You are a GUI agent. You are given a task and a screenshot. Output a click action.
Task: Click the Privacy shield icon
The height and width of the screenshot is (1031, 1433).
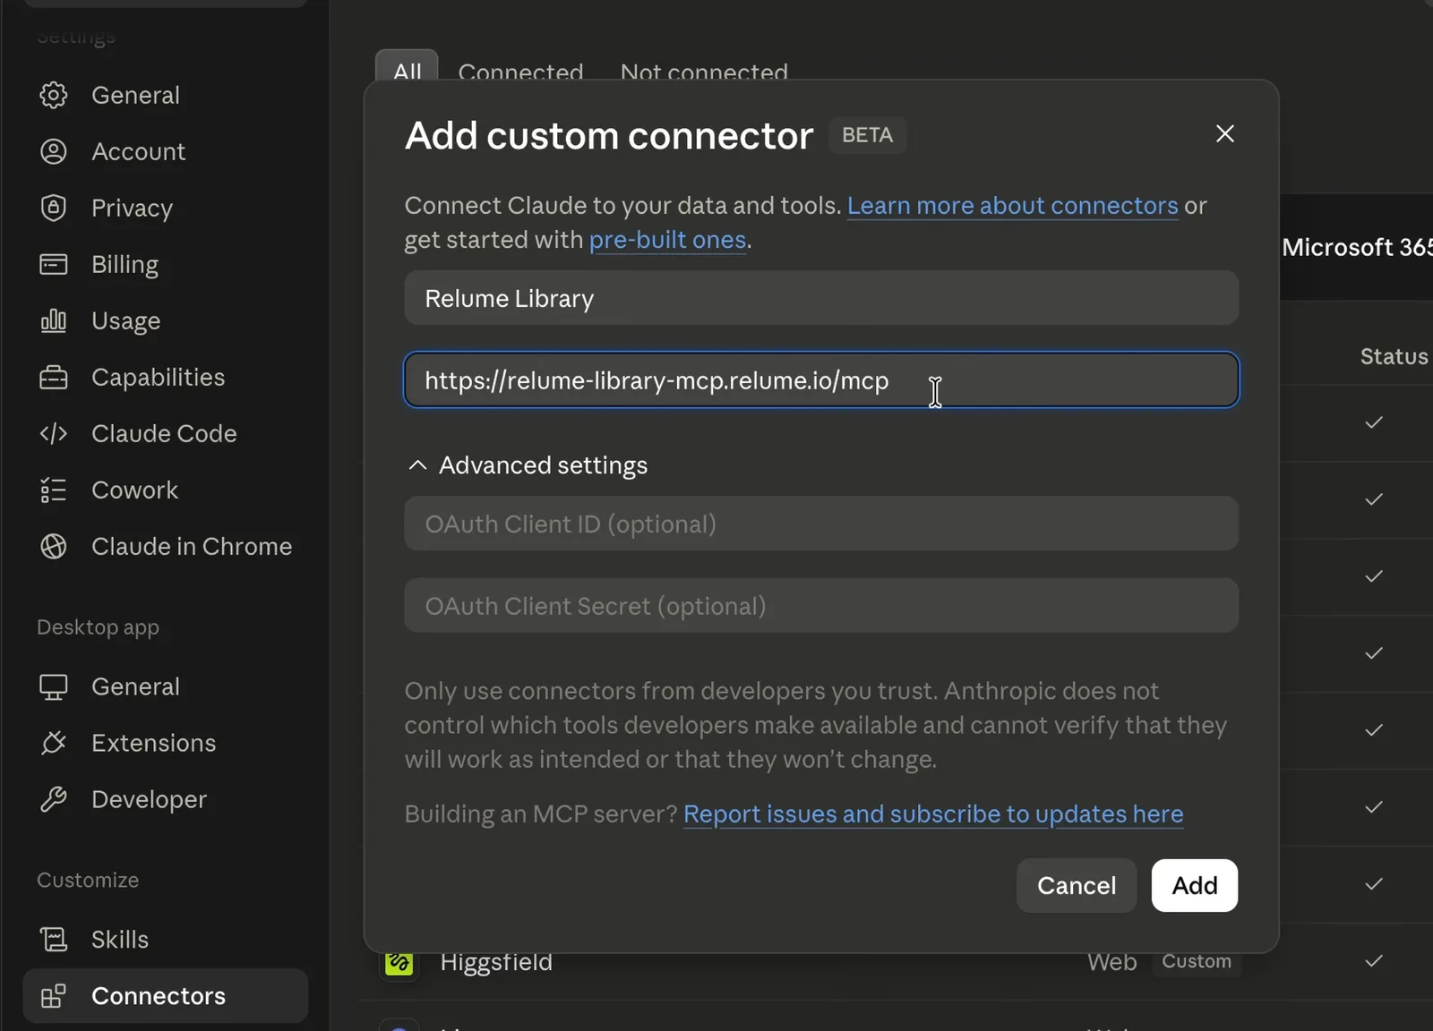coord(54,208)
